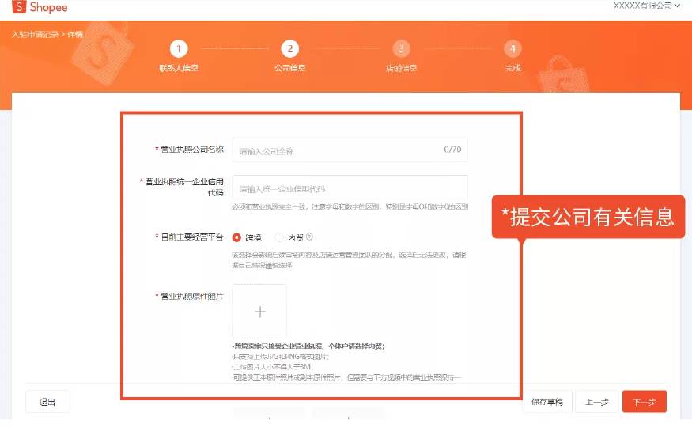The image size is (692, 428).
Task: Click the 上传图片大小不得大于3M note
Action: (272, 367)
